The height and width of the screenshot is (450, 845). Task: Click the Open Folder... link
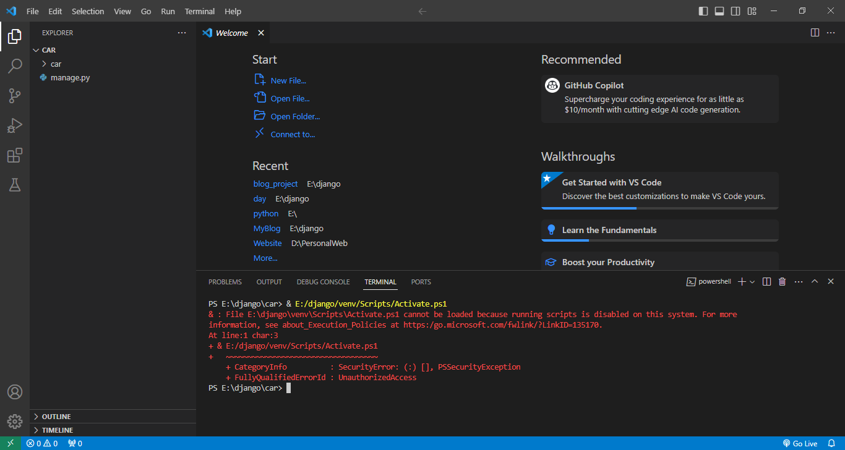click(287, 116)
